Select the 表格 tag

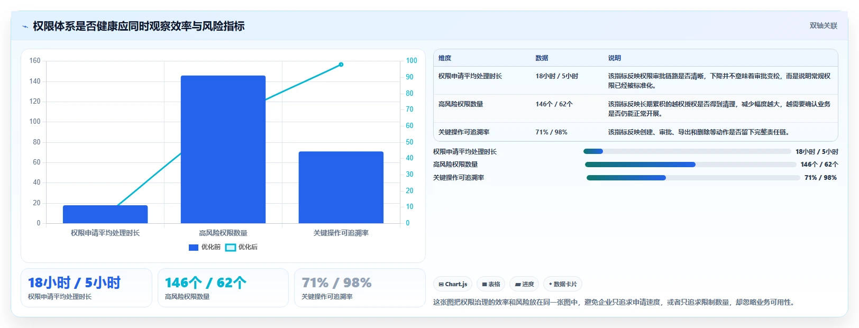[491, 284]
